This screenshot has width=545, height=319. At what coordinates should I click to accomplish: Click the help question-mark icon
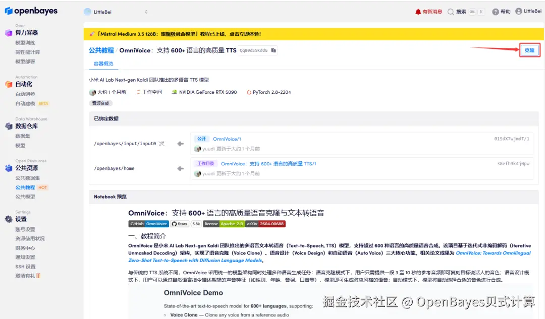496,12
